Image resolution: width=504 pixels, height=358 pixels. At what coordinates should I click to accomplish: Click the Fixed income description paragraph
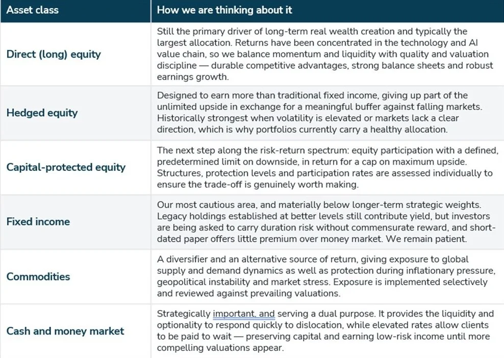[326, 222]
